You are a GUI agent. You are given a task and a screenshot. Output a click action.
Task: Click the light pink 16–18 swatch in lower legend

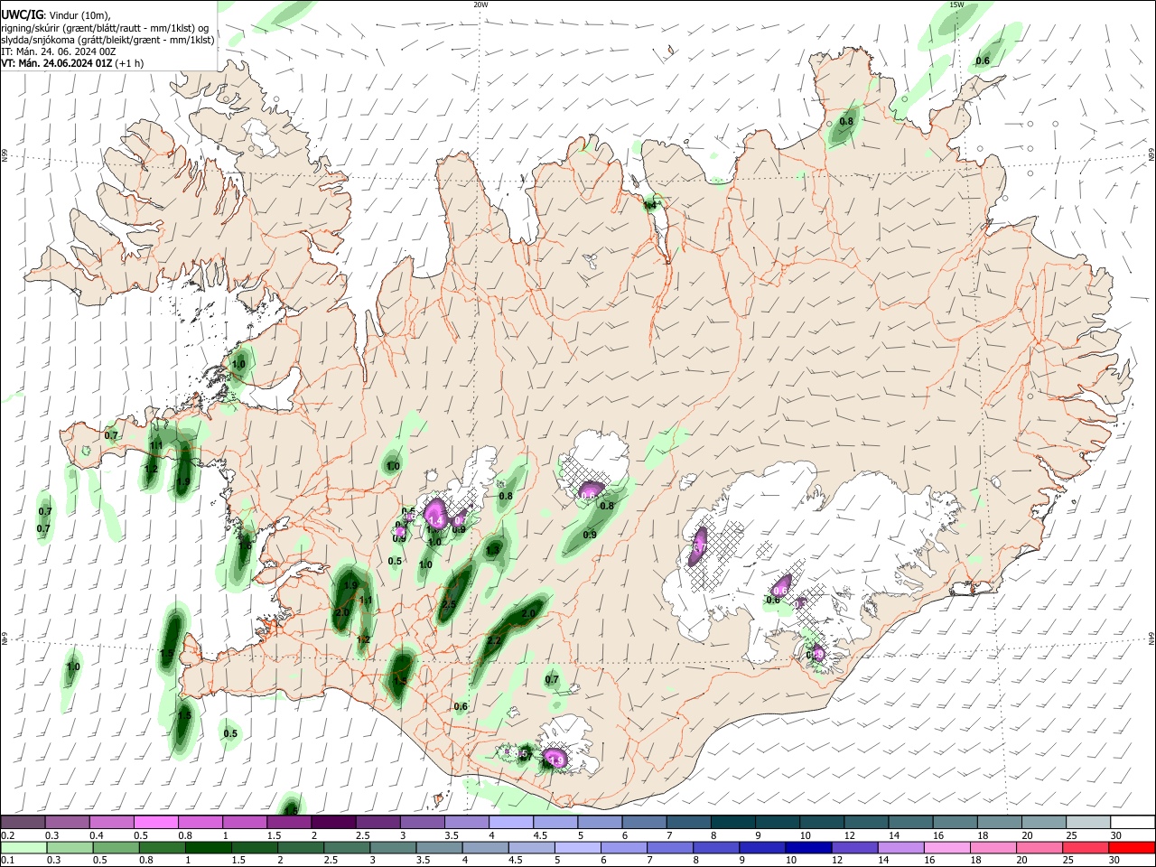click(947, 847)
